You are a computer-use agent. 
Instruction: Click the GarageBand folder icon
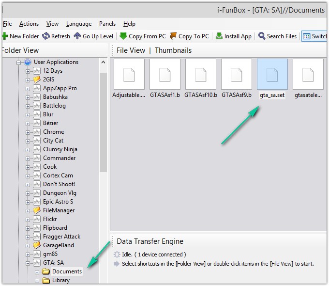click(x=37, y=245)
